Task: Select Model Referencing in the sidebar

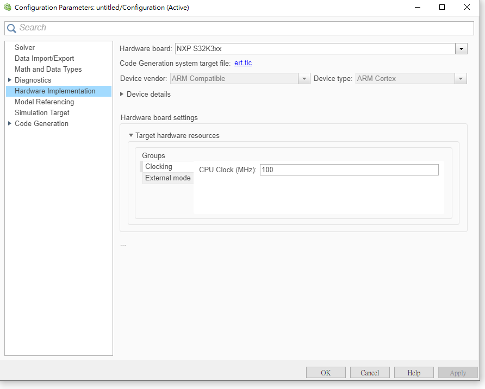Action: coord(44,102)
